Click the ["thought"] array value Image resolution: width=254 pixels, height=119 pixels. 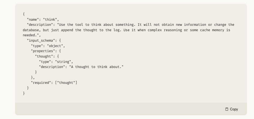66,83
